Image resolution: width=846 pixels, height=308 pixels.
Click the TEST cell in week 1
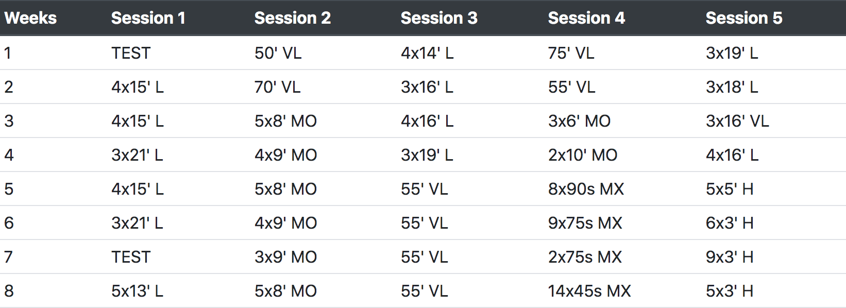[131, 53]
